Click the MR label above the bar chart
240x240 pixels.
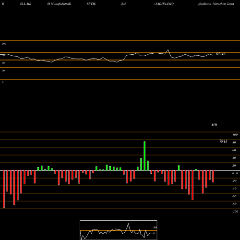[x=214, y=125]
